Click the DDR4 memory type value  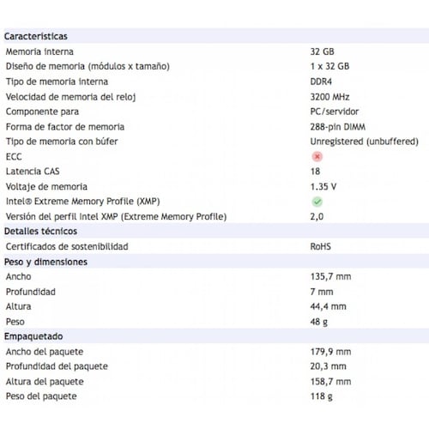(321, 82)
